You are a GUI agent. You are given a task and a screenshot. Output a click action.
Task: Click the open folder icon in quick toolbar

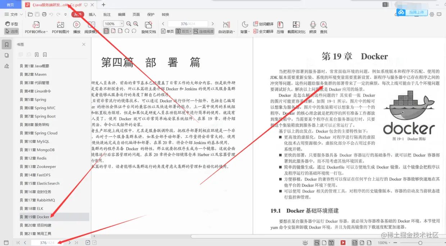[x=30, y=14]
